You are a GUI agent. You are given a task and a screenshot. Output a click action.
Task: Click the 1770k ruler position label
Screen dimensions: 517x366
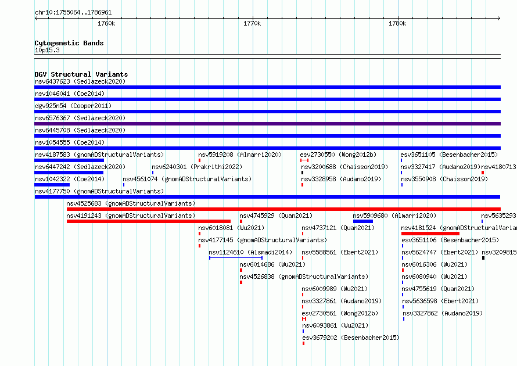[x=252, y=23]
